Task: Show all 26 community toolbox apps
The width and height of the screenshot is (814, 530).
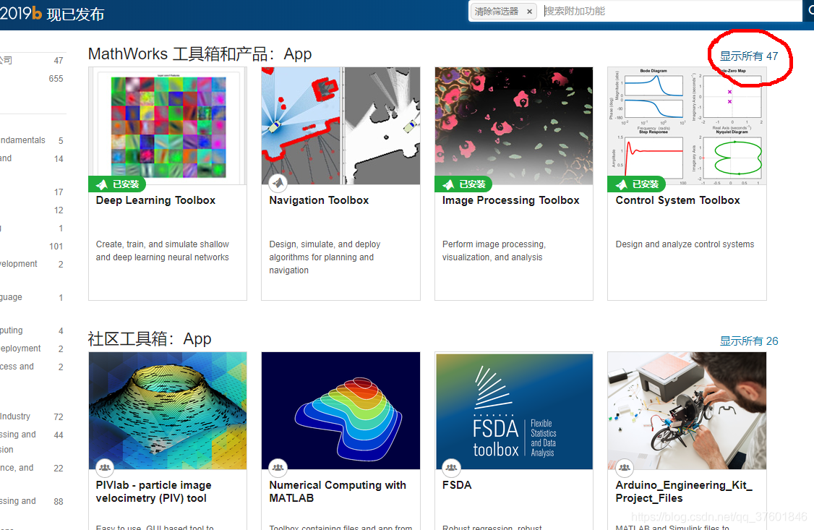Action: pyautogui.click(x=749, y=341)
